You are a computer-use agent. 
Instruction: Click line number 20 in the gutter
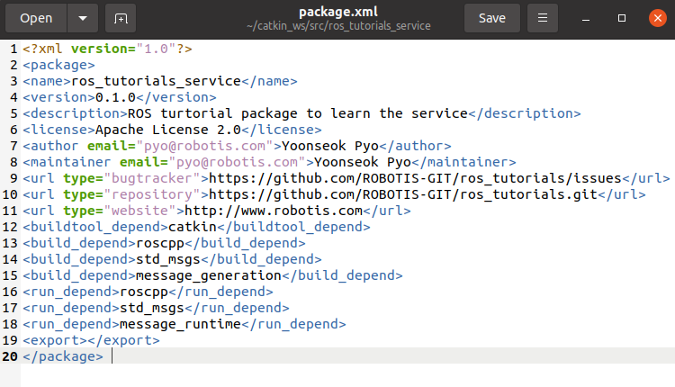(x=10, y=356)
